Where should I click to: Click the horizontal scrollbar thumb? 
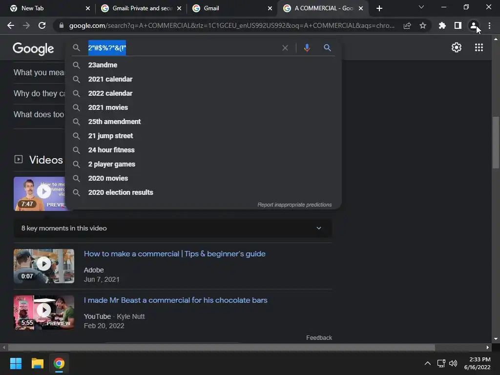pos(221,347)
